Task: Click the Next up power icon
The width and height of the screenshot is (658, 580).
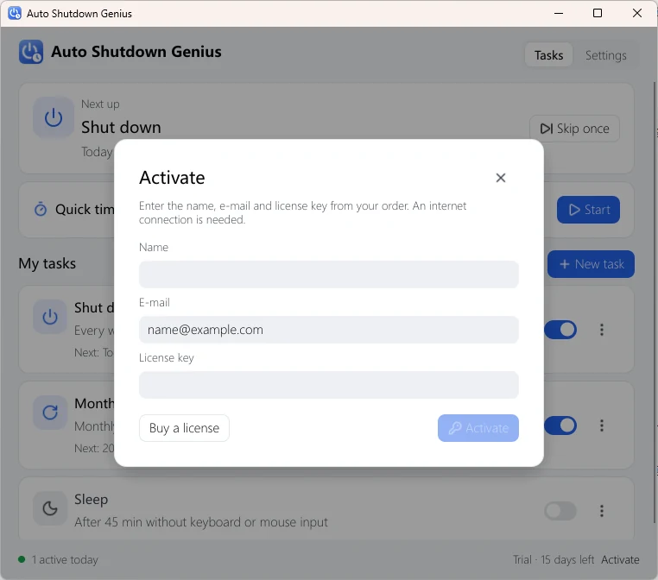Action: tap(54, 117)
